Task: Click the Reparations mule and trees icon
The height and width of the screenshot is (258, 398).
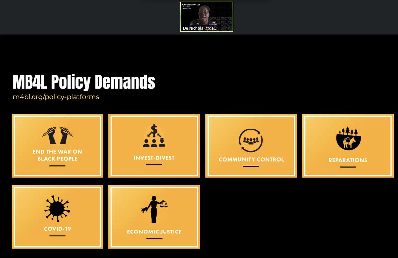Action: [348, 138]
